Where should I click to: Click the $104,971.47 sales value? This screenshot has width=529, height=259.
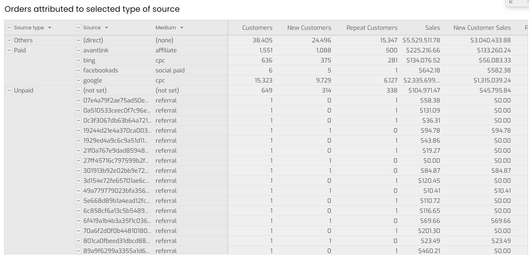[x=424, y=90]
